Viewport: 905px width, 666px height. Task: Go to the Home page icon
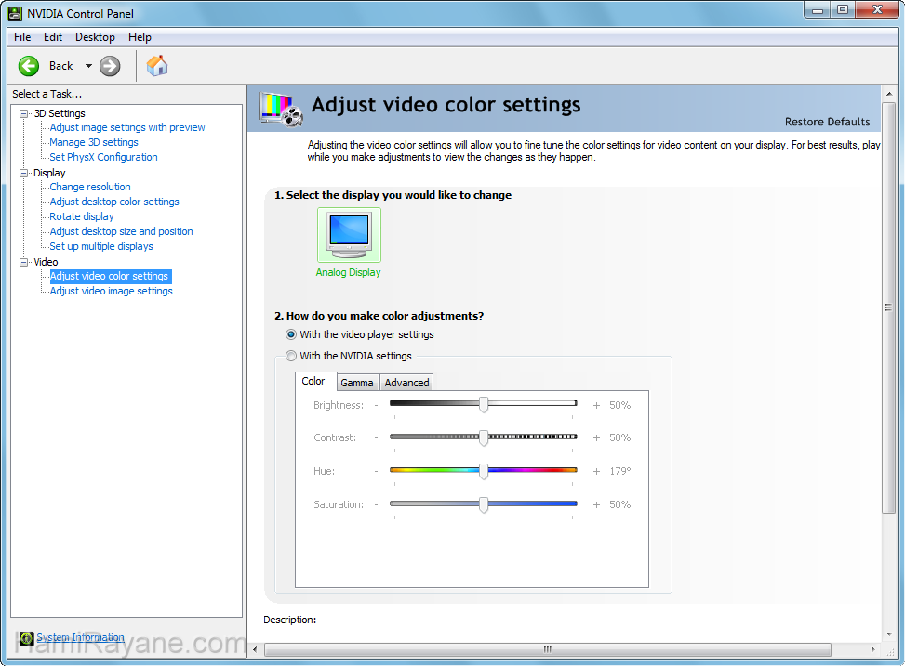tap(157, 66)
